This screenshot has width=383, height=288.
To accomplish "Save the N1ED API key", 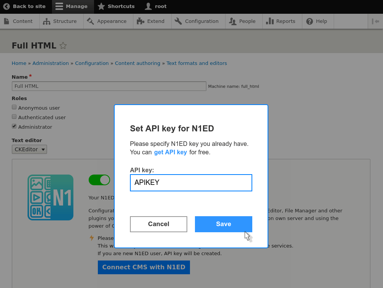I will coord(224,224).
